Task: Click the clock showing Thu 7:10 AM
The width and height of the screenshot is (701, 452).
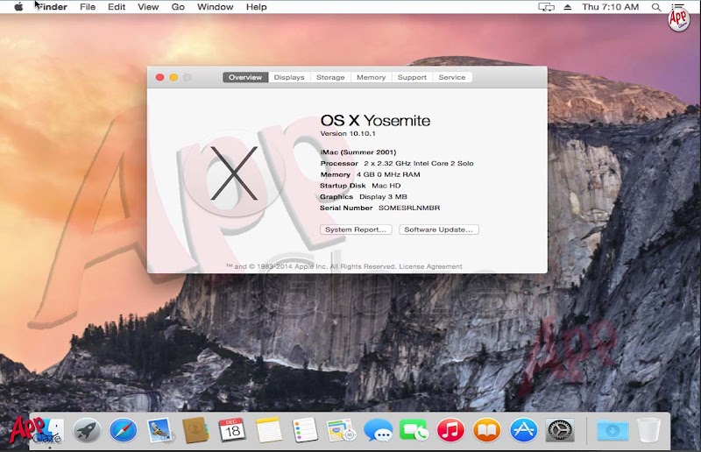Action: (x=610, y=7)
